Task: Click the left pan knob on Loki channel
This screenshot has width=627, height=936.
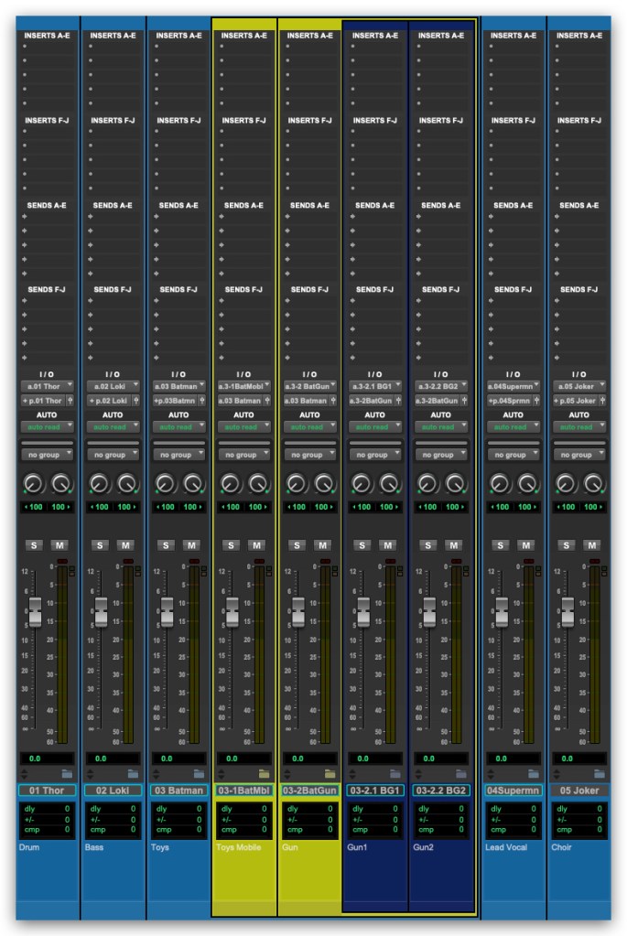Action: pyautogui.click(x=99, y=484)
